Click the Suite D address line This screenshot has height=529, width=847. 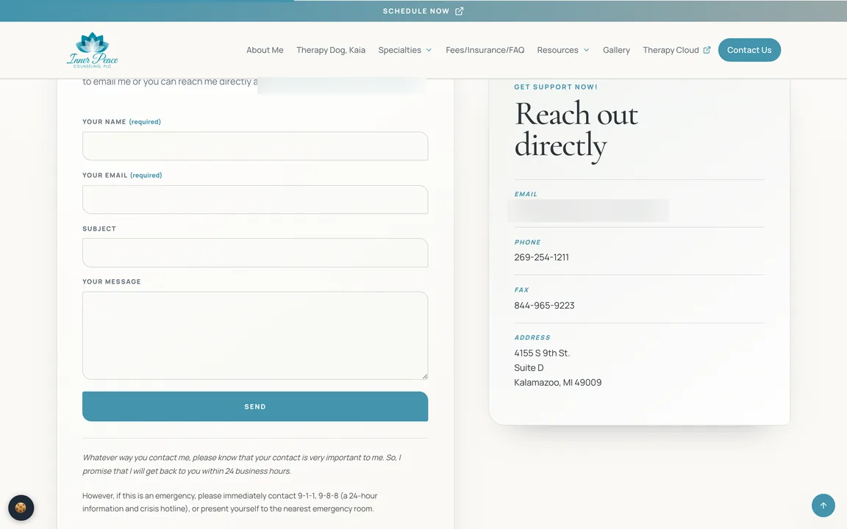[x=529, y=367]
